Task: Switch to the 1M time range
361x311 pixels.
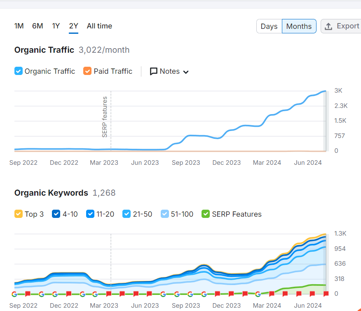Action: (x=19, y=26)
